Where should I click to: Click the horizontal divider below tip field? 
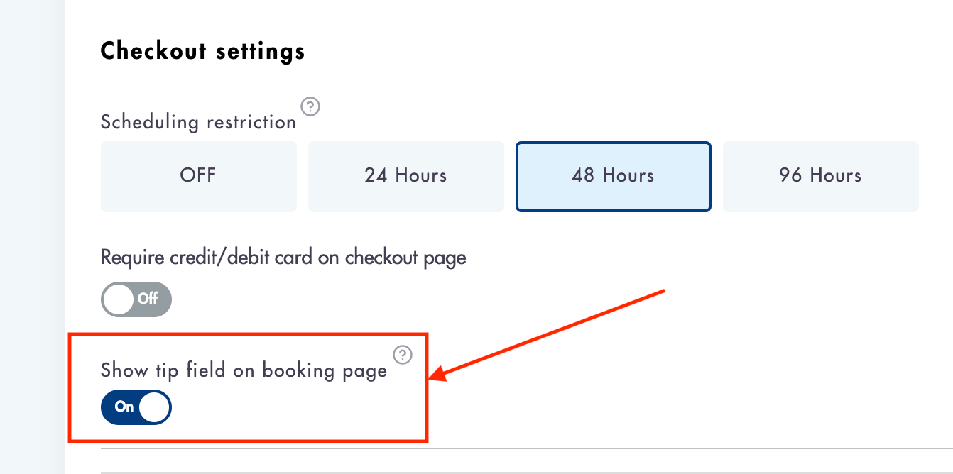click(527, 448)
